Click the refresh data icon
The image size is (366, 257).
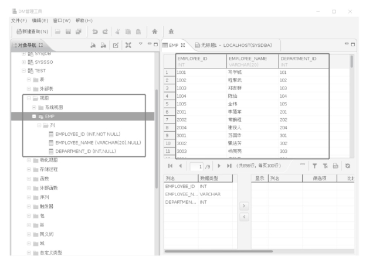[348, 166]
